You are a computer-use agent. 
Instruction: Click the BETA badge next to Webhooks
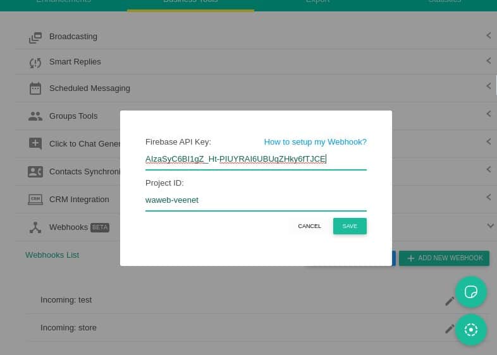pyautogui.click(x=100, y=227)
